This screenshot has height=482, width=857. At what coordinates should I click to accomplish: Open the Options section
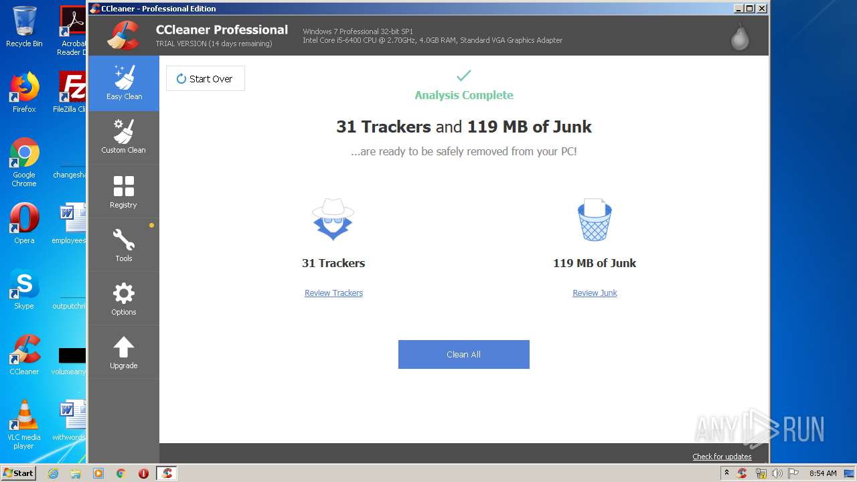(x=124, y=299)
